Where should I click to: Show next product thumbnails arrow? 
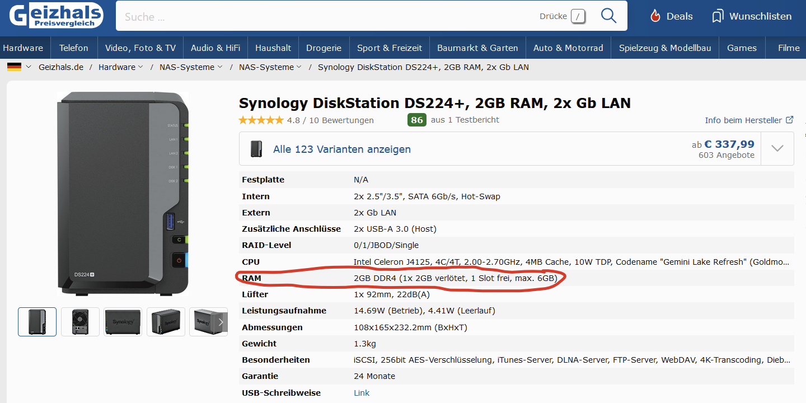pyautogui.click(x=221, y=322)
